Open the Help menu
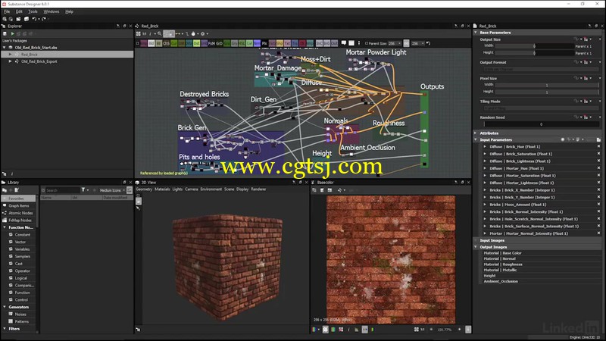 click(69, 11)
